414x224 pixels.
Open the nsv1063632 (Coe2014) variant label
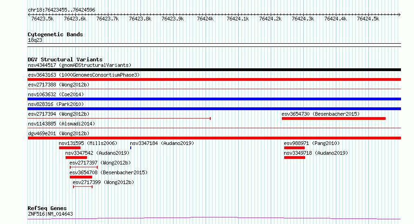click(x=56, y=94)
